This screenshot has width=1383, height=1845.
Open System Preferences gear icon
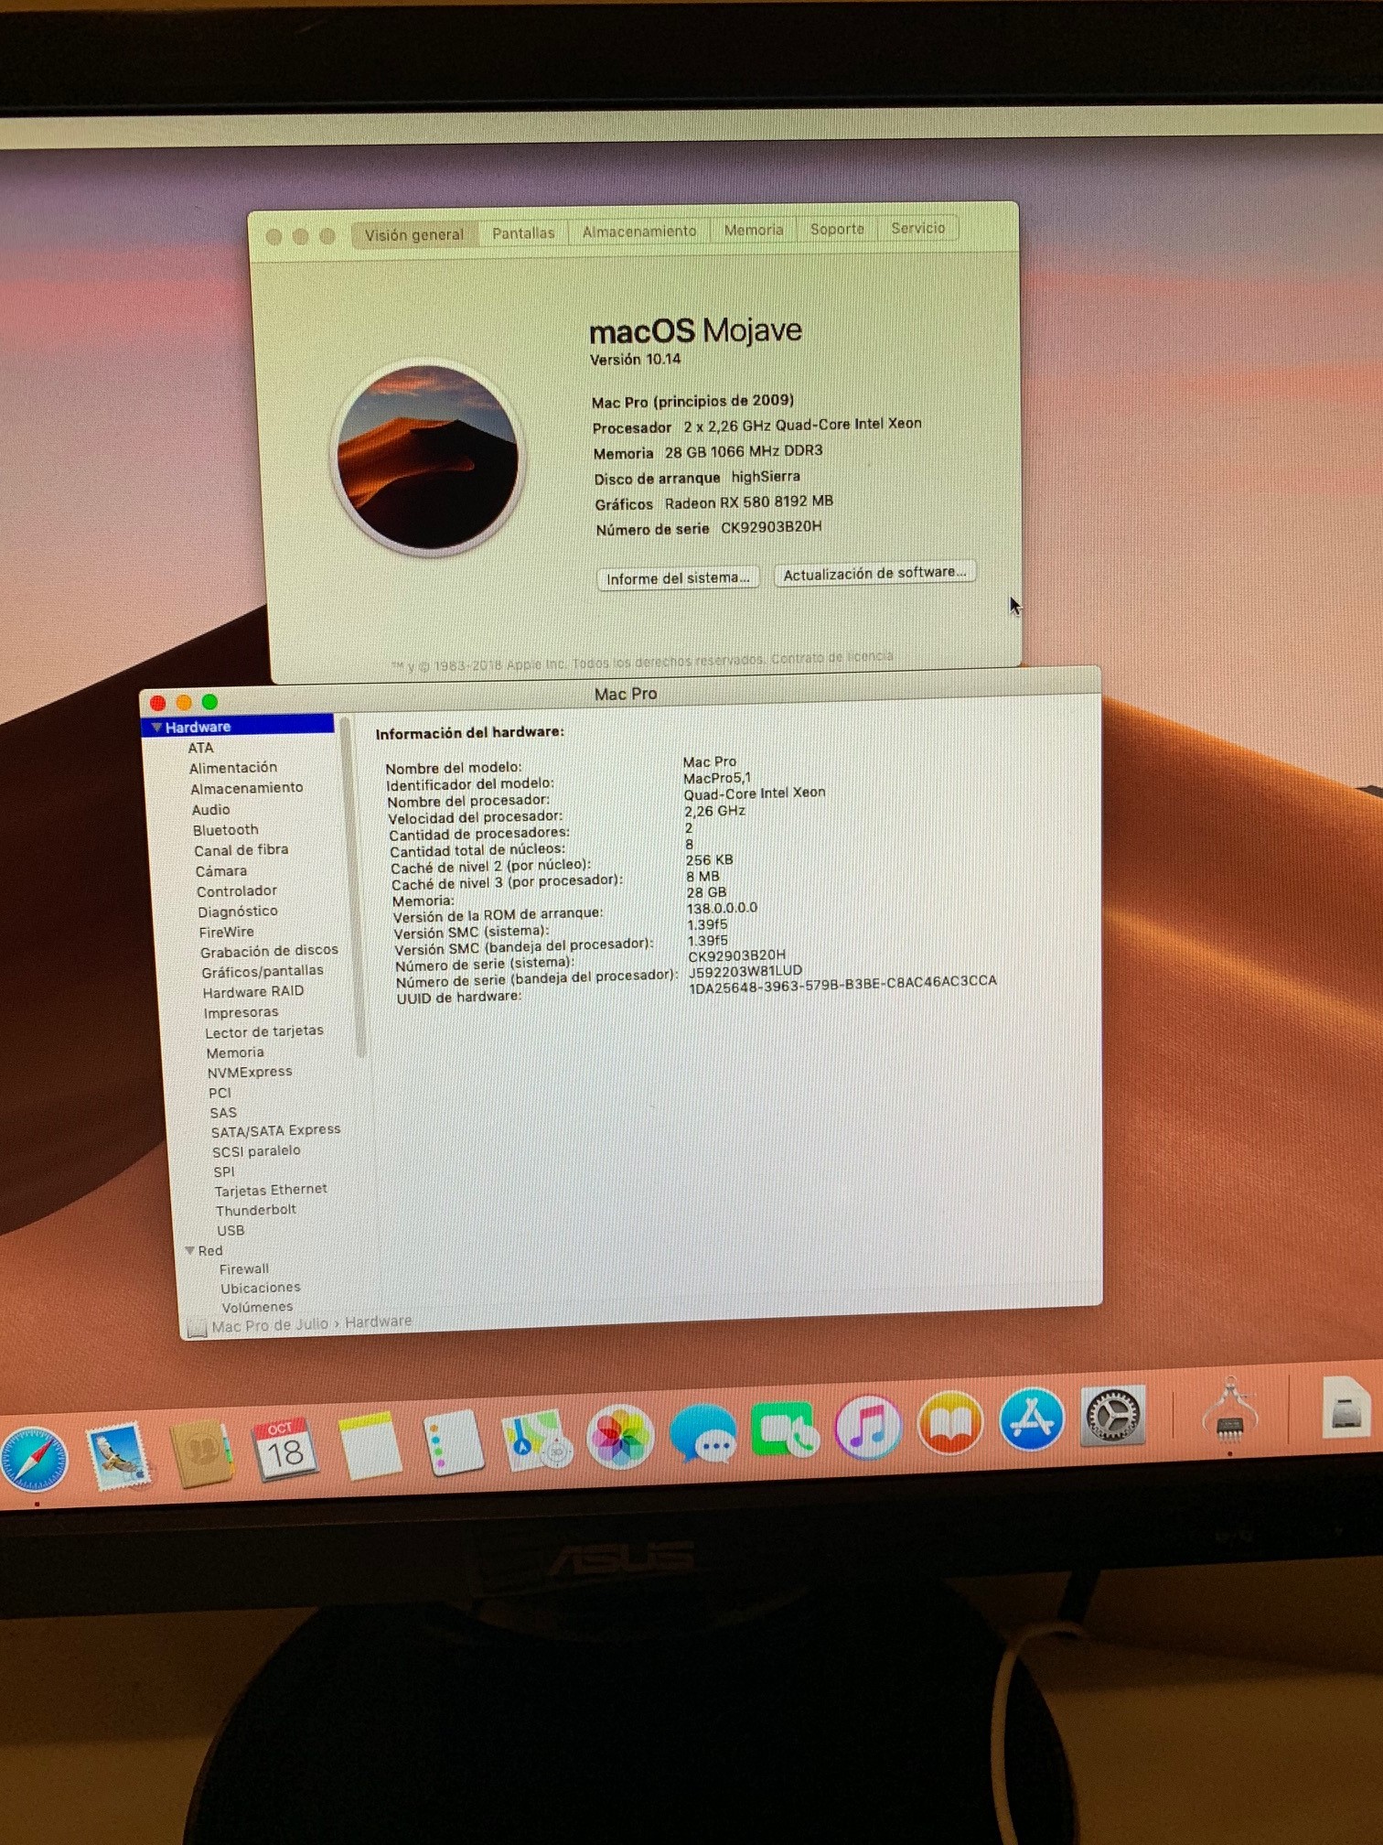pos(1113,1416)
